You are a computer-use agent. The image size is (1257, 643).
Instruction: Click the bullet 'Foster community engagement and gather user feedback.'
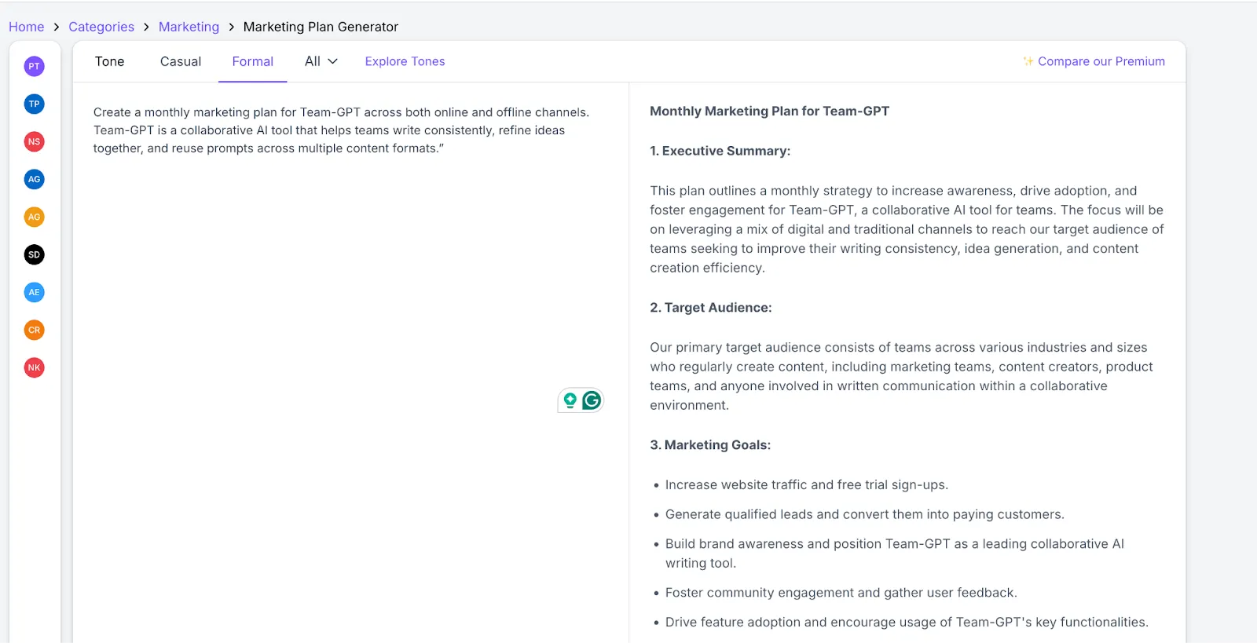[x=841, y=593]
